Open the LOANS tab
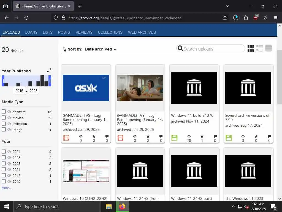This screenshot has width=282, height=212. pos(31,32)
